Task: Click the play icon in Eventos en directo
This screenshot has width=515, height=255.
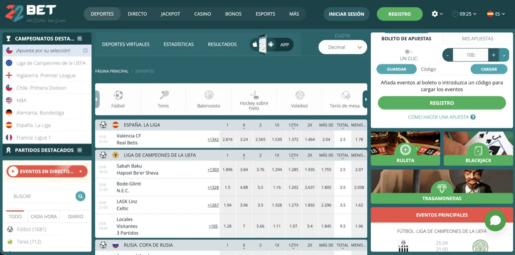Action: (x=13, y=171)
